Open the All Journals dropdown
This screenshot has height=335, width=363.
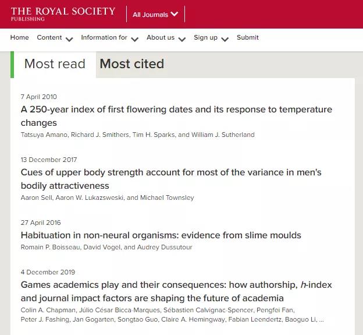coord(155,15)
